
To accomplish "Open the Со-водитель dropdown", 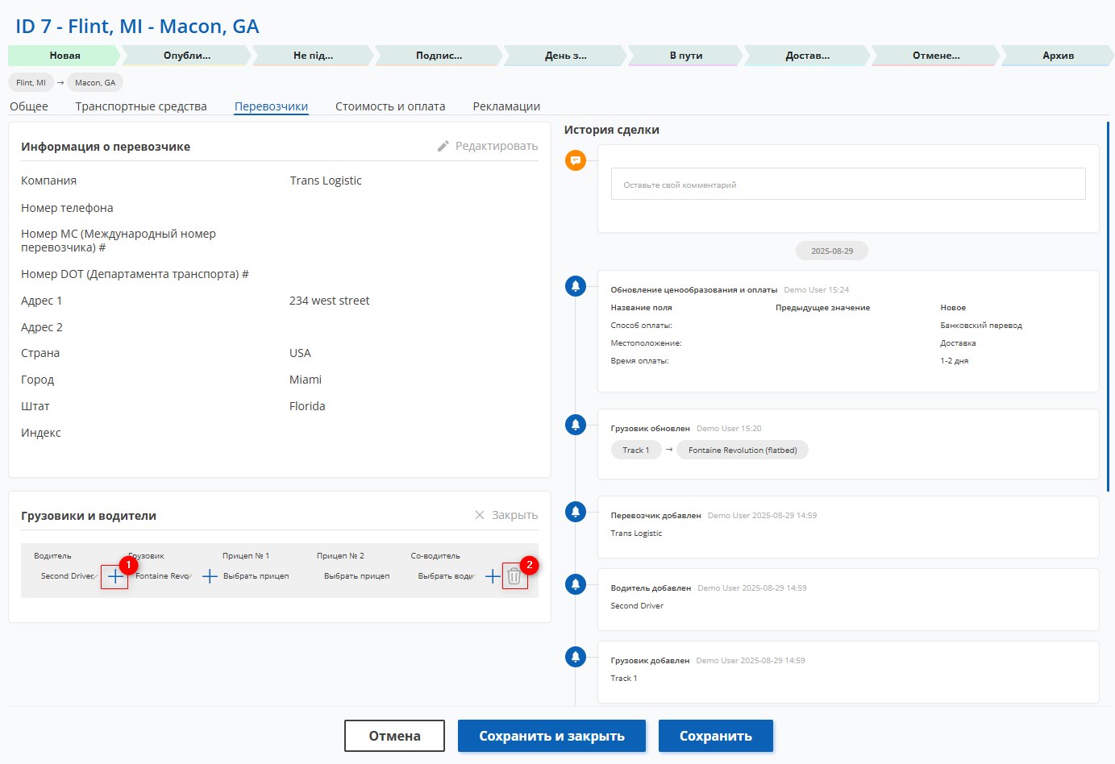I will coord(446,576).
